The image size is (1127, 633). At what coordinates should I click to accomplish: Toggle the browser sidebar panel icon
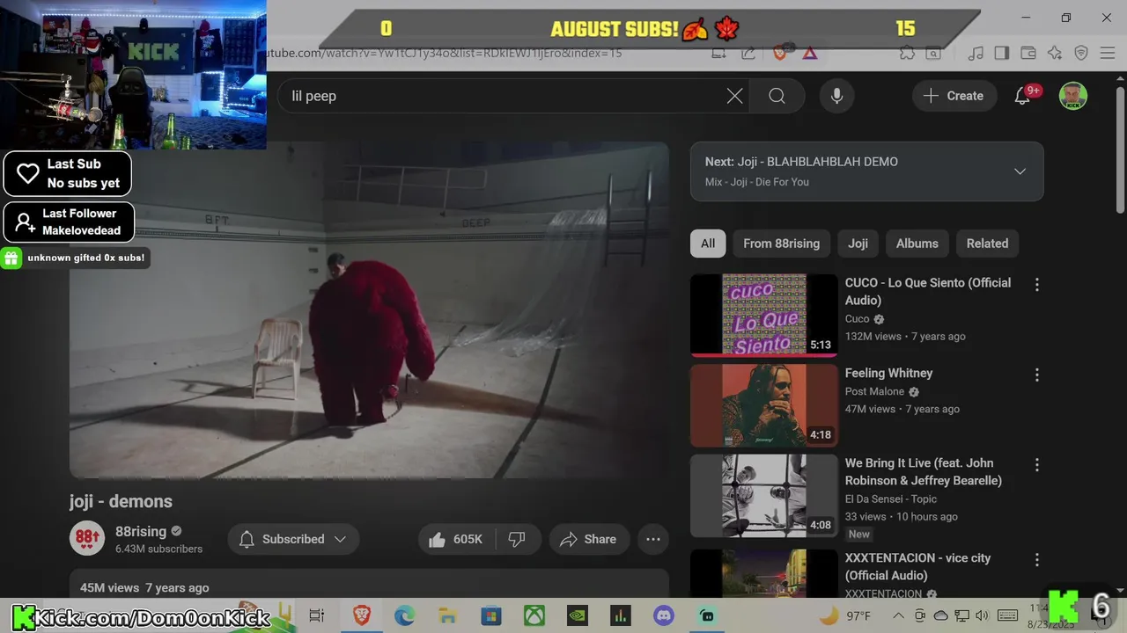tap(1001, 53)
